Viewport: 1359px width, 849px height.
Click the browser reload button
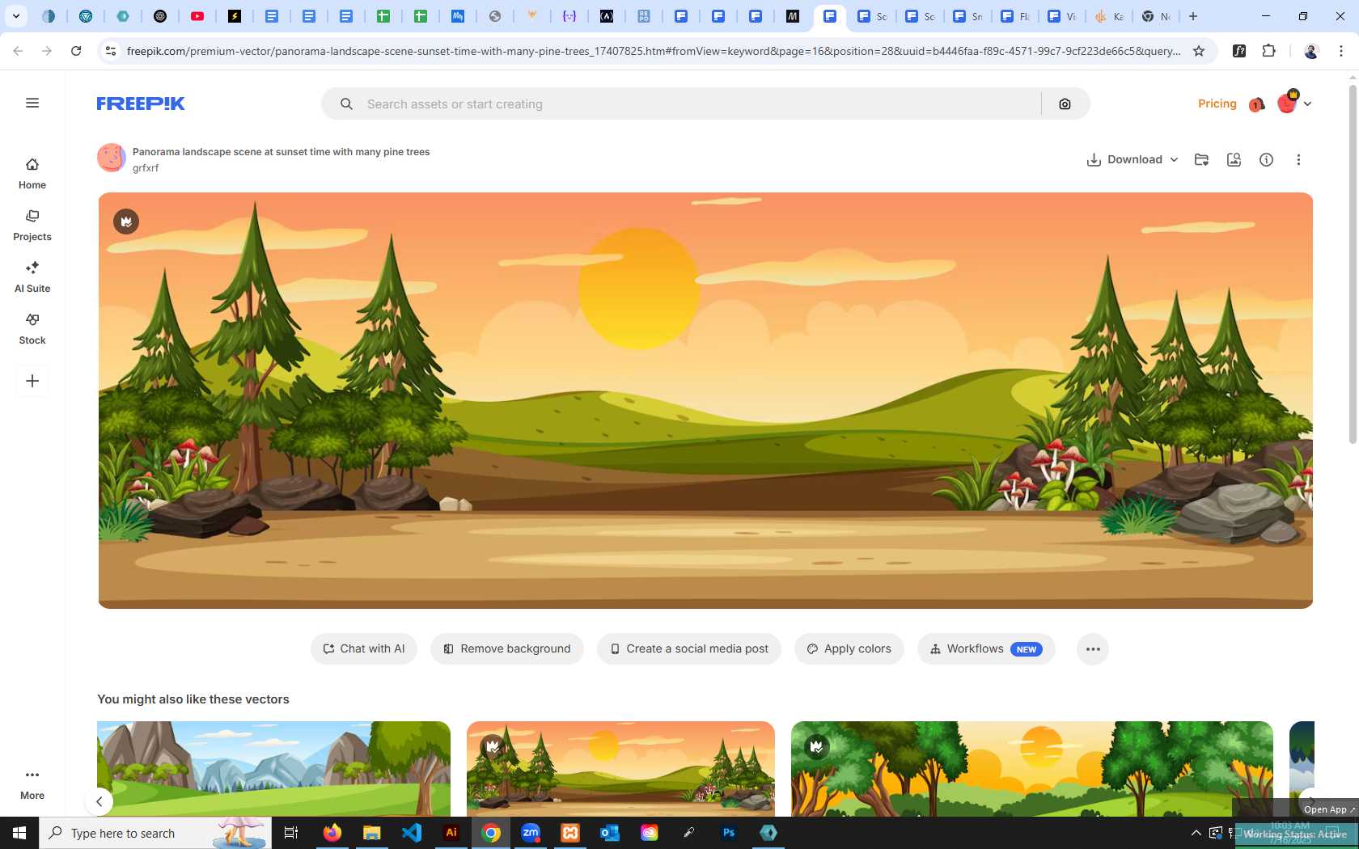[x=76, y=51]
